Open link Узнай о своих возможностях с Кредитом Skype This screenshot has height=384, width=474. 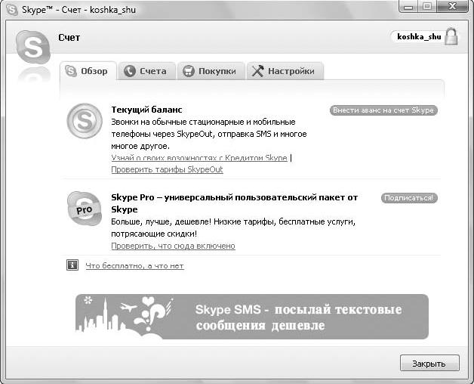coord(199,158)
